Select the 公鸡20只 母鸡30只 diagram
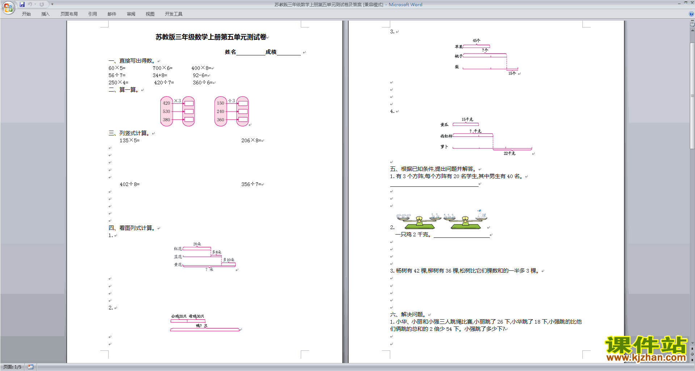This screenshot has width=695, height=371. point(205,322)
